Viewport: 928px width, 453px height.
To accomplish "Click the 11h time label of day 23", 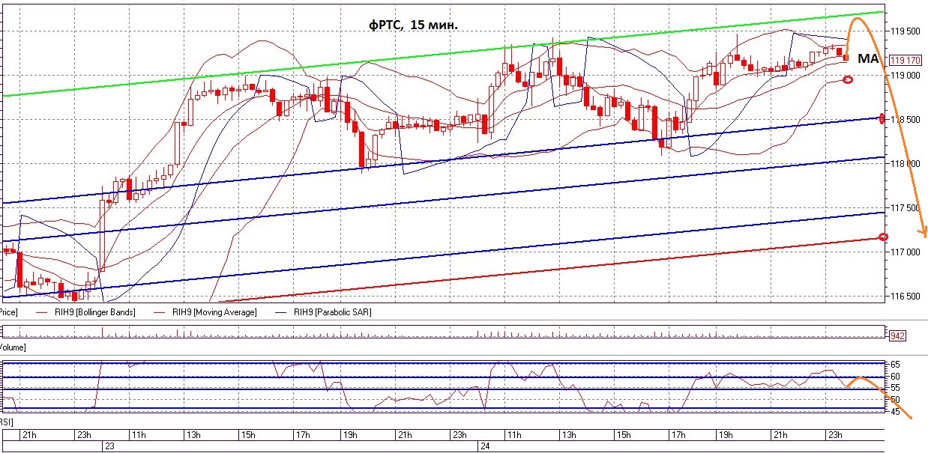I will [139, 435].
